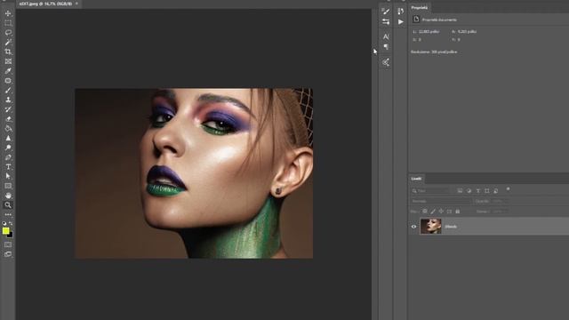Open the layer Opacità dropdown
569x320 pixels.
pos(500,201)
